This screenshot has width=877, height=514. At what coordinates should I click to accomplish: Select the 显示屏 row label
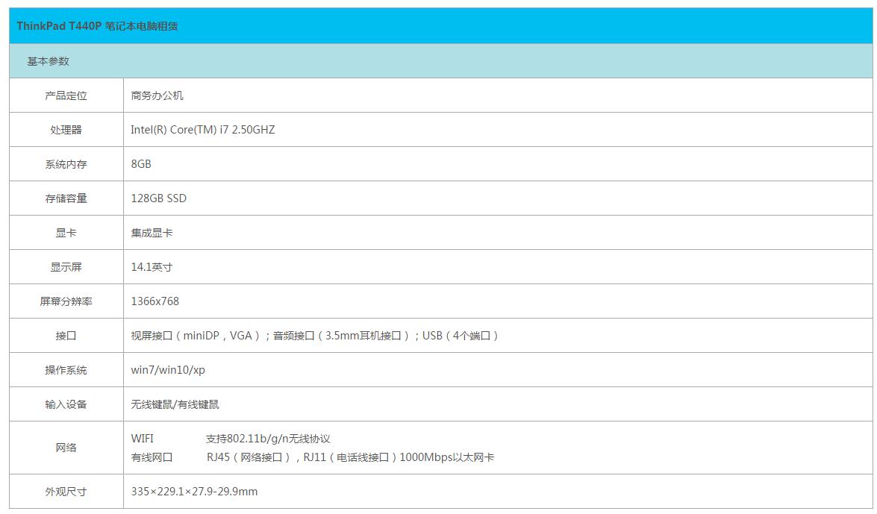pyautogui.click(x=66, y=267)
